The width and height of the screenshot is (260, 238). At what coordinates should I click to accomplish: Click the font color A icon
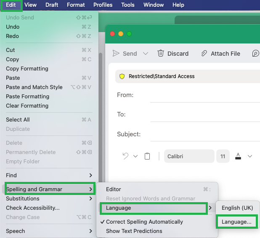[238, 156]
